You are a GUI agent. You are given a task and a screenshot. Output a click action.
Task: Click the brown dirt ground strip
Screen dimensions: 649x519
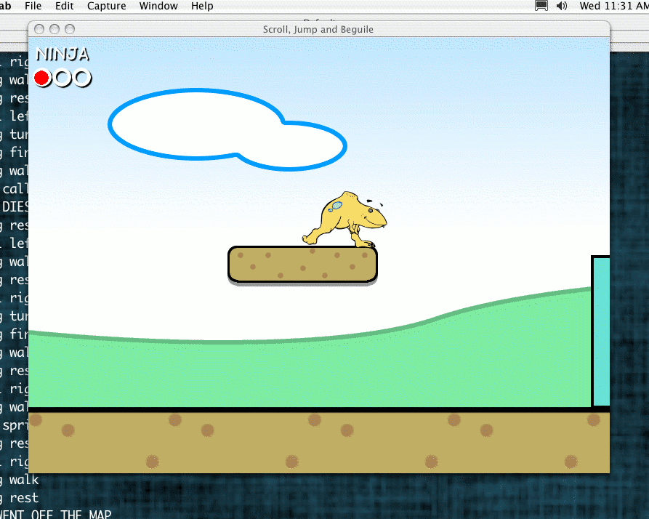click(318, 442)
